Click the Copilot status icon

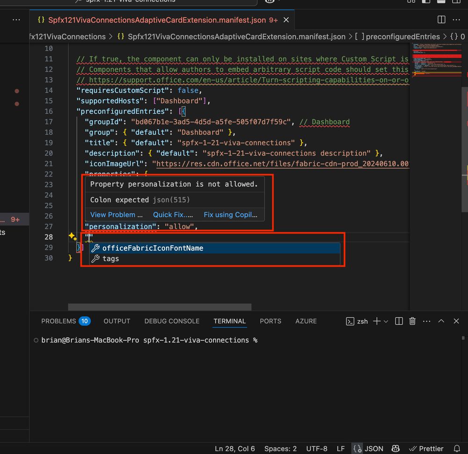point(395,448)
